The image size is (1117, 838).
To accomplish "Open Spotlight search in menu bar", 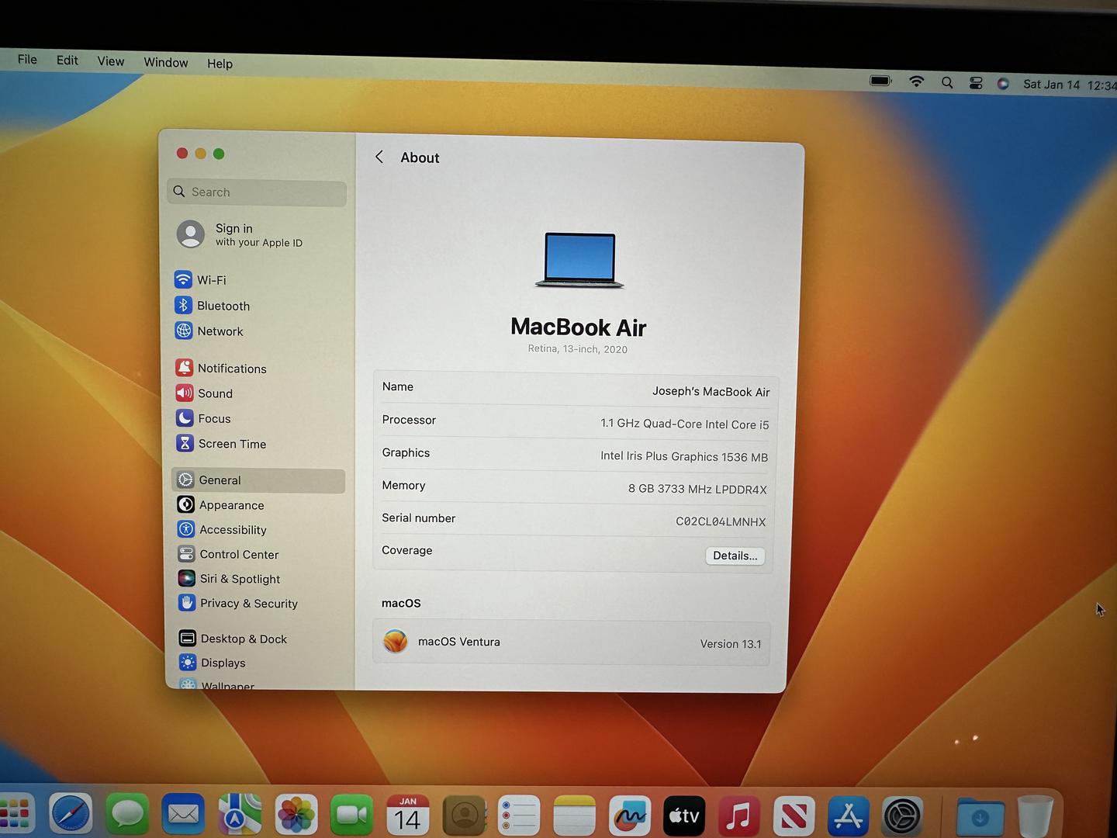I will tap(947, 82).
